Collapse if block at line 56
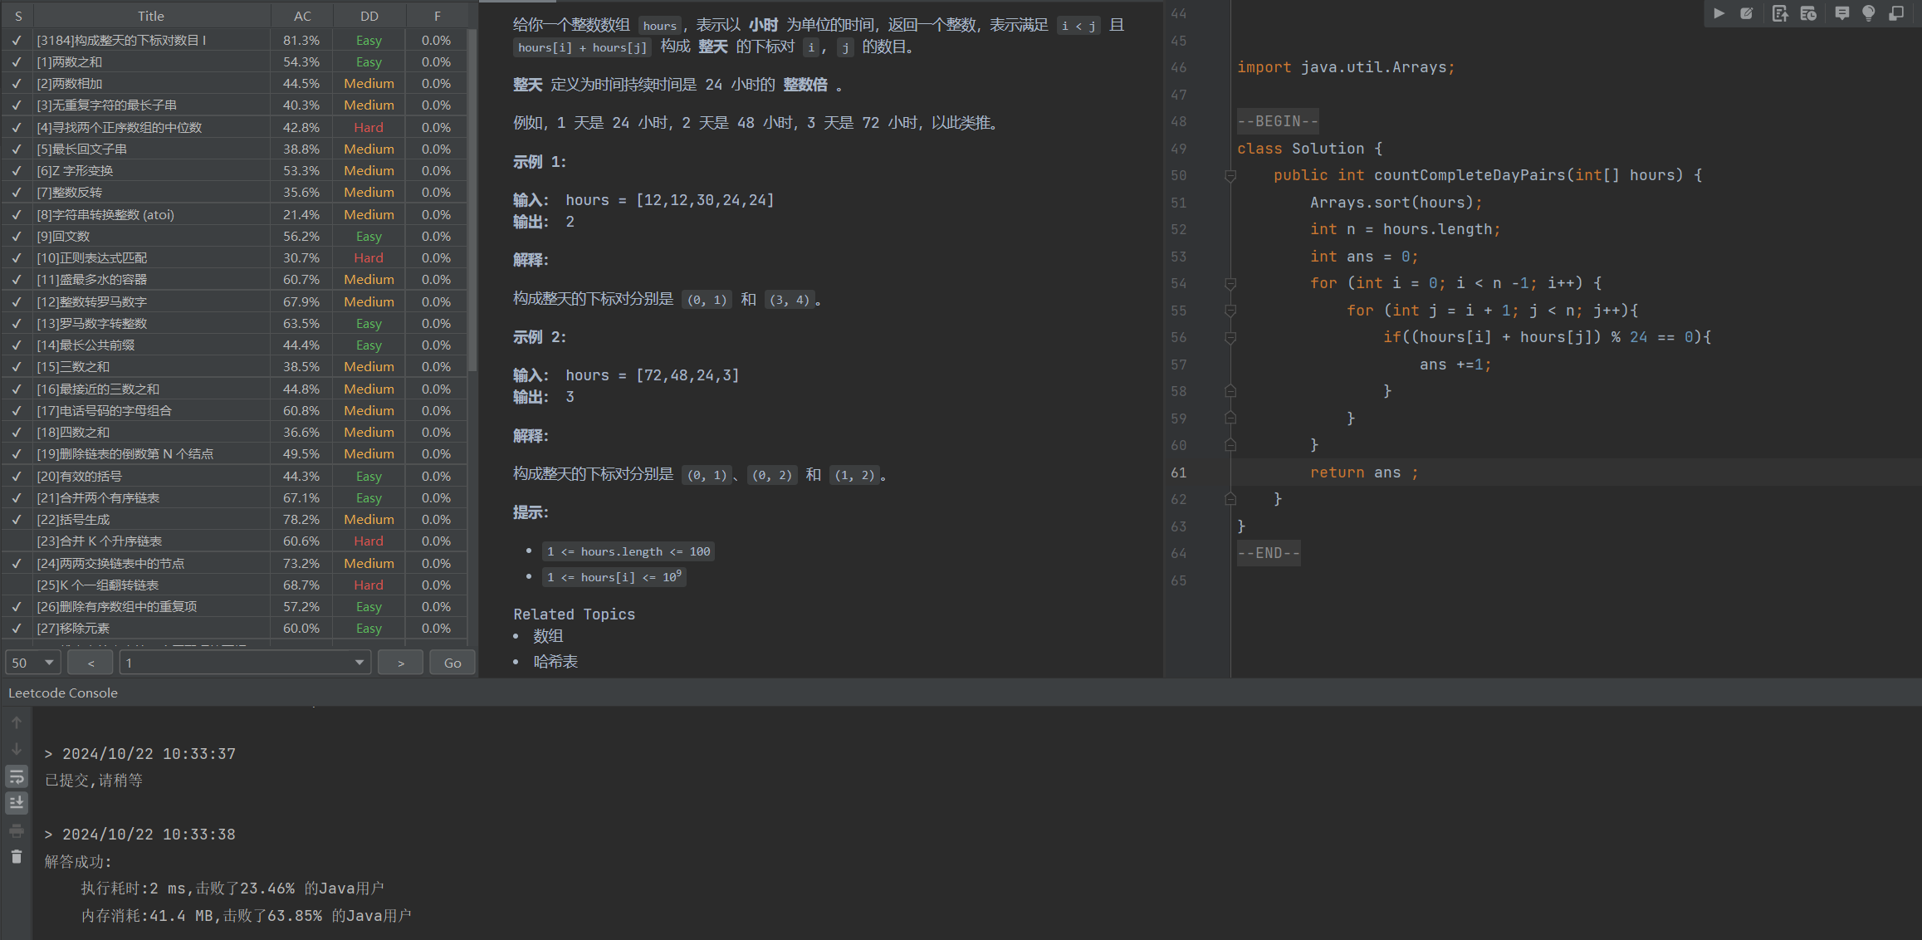 coord(1230,337)
